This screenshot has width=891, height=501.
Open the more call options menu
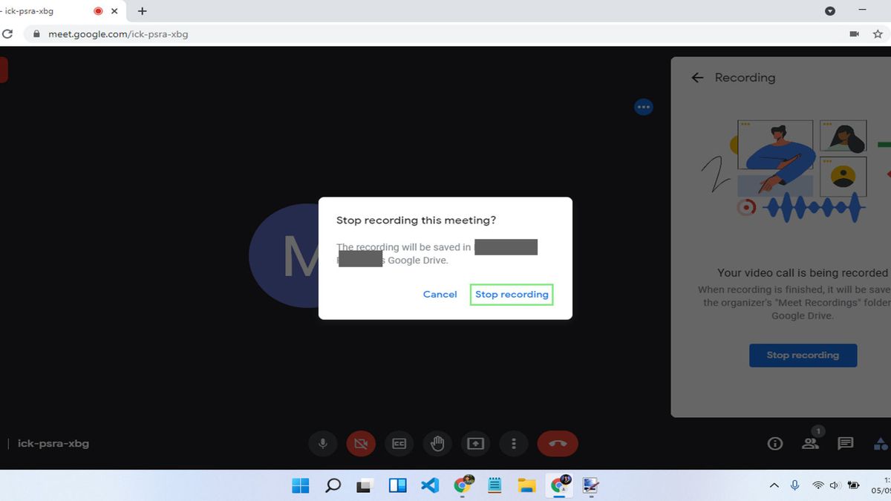[x=513, y=443]
